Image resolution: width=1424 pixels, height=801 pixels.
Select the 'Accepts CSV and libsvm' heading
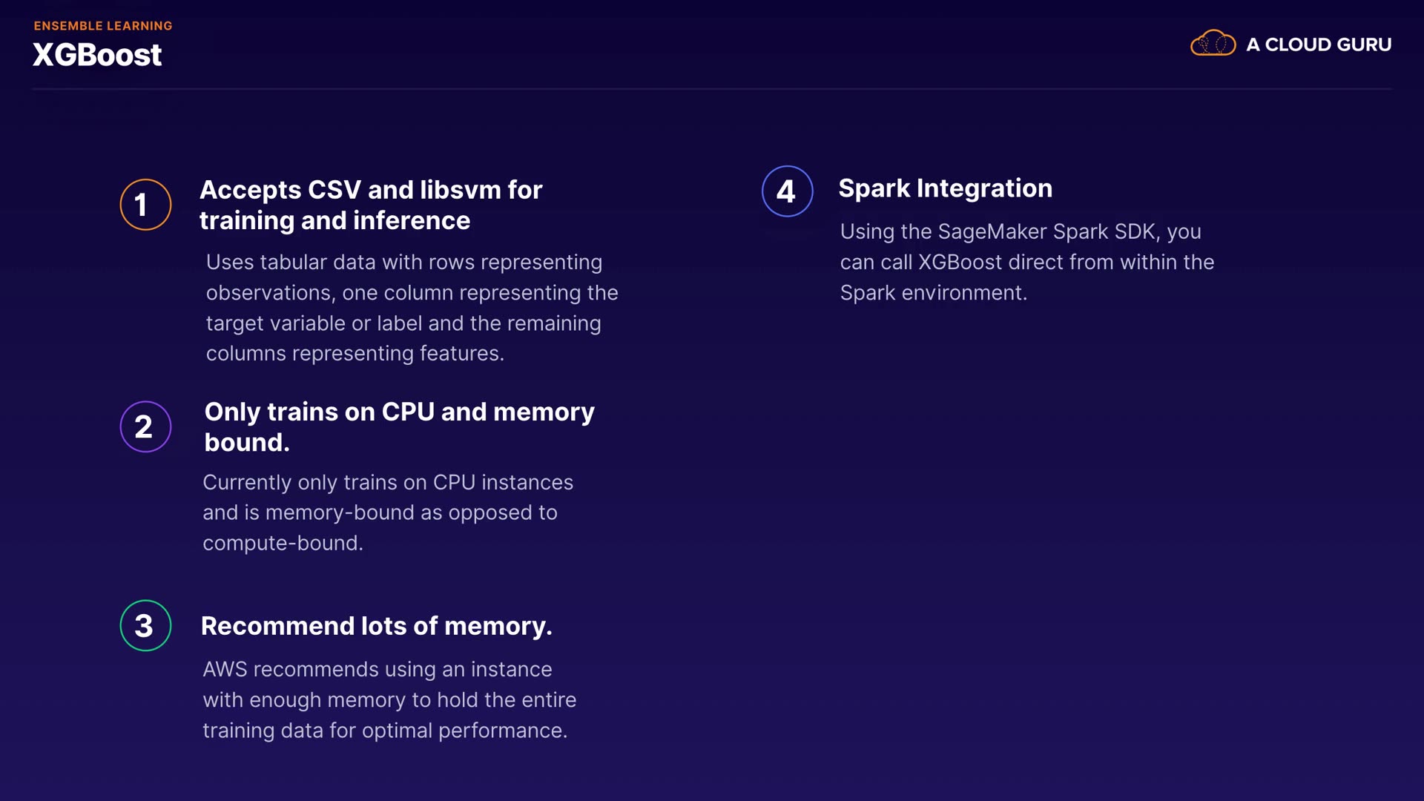[x=371, y=205]
